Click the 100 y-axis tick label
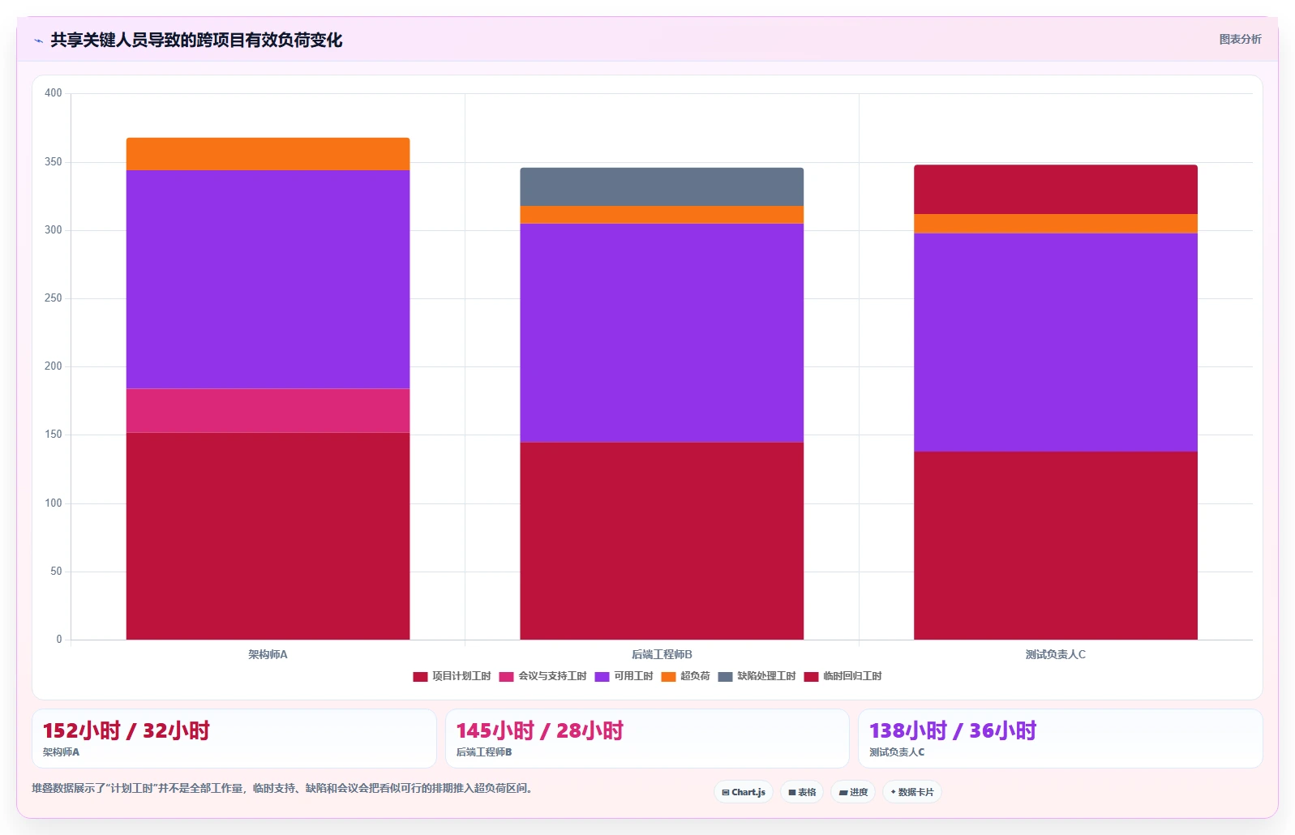This screenshot has height=835, width=1295. tap(54, 503)
